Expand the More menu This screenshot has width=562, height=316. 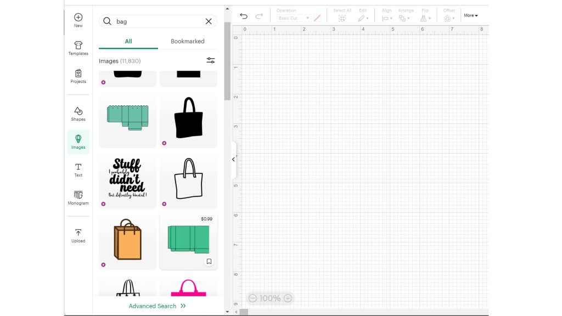pos(470,15)
